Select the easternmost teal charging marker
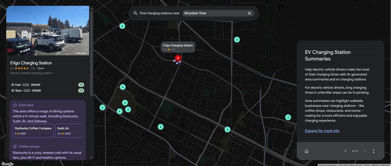391x166 pixels. [288, 117]
